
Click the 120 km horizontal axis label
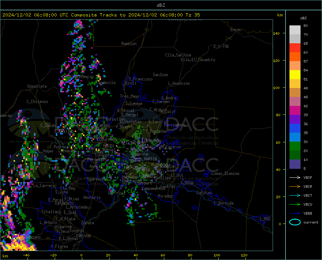point(244,255)
